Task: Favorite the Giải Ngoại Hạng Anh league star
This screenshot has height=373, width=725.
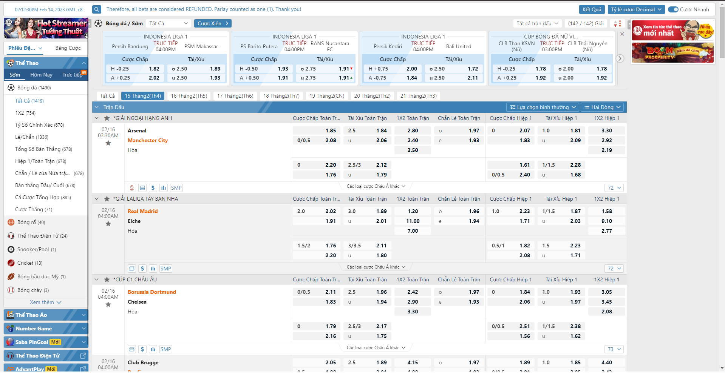Action: [x=107, y=118]
